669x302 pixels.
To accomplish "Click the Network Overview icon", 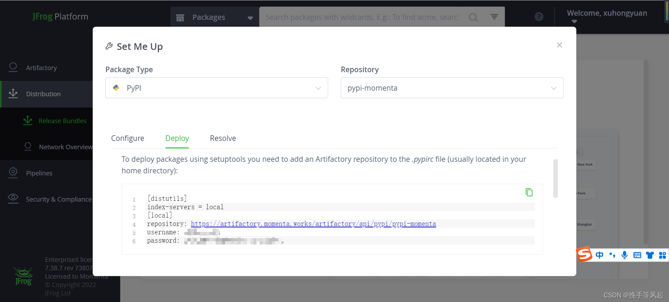I will (x=28, y=146).
